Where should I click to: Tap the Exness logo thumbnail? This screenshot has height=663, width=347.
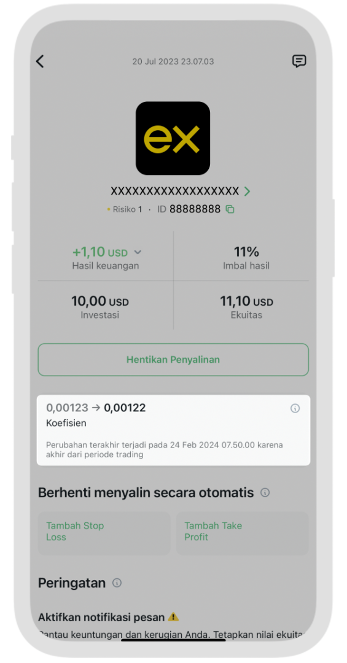click(x=173, y=138)
